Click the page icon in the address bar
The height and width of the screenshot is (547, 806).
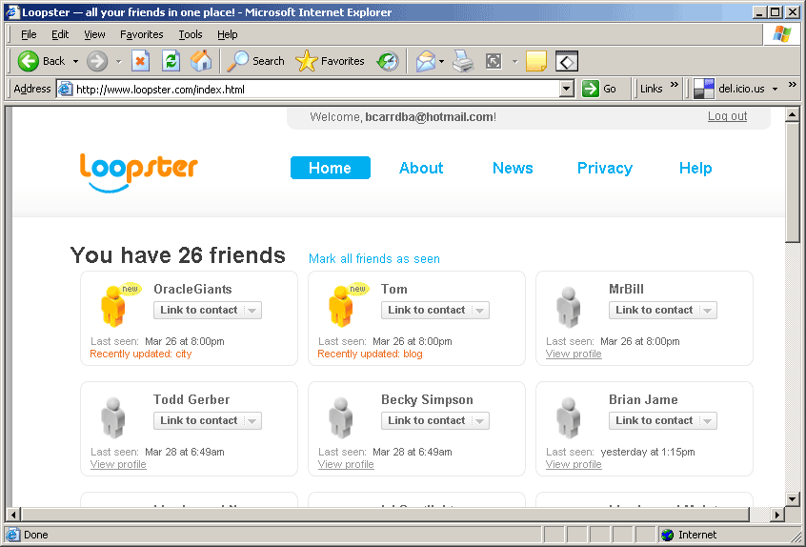point(66,89)
